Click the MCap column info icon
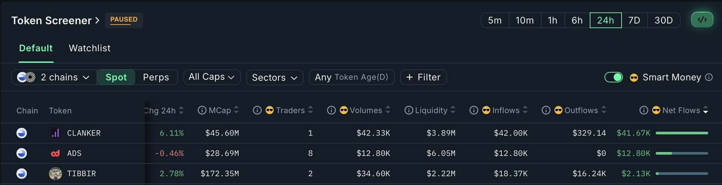Image resolution: width=722 pixels, height=185 pixels. [202, 110]
